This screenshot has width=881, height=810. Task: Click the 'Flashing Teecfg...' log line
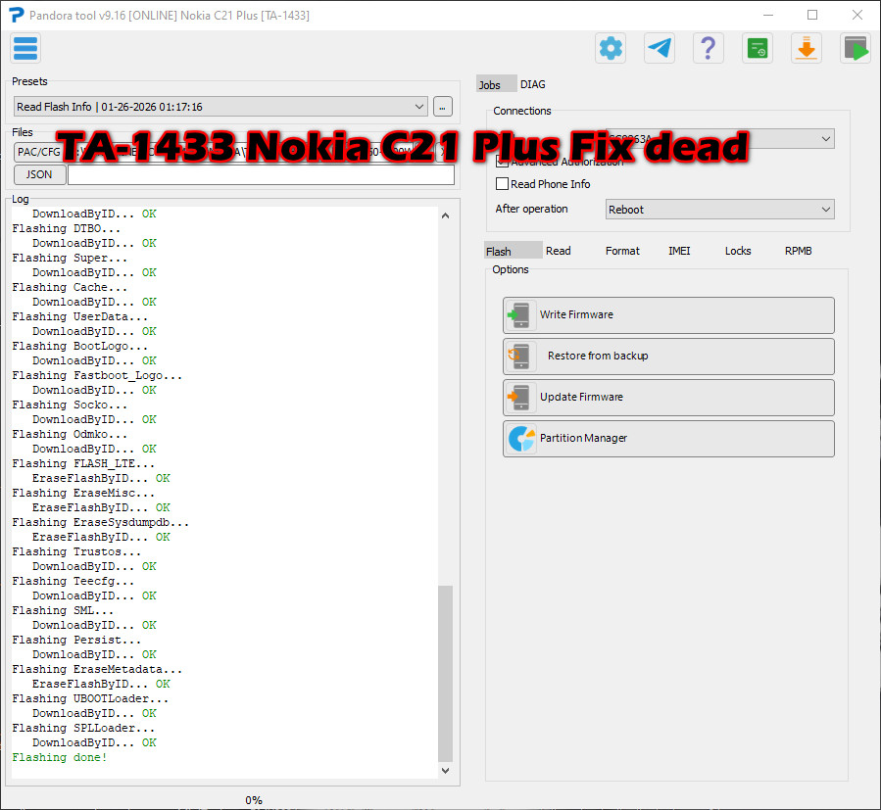(x=73, y=581)
